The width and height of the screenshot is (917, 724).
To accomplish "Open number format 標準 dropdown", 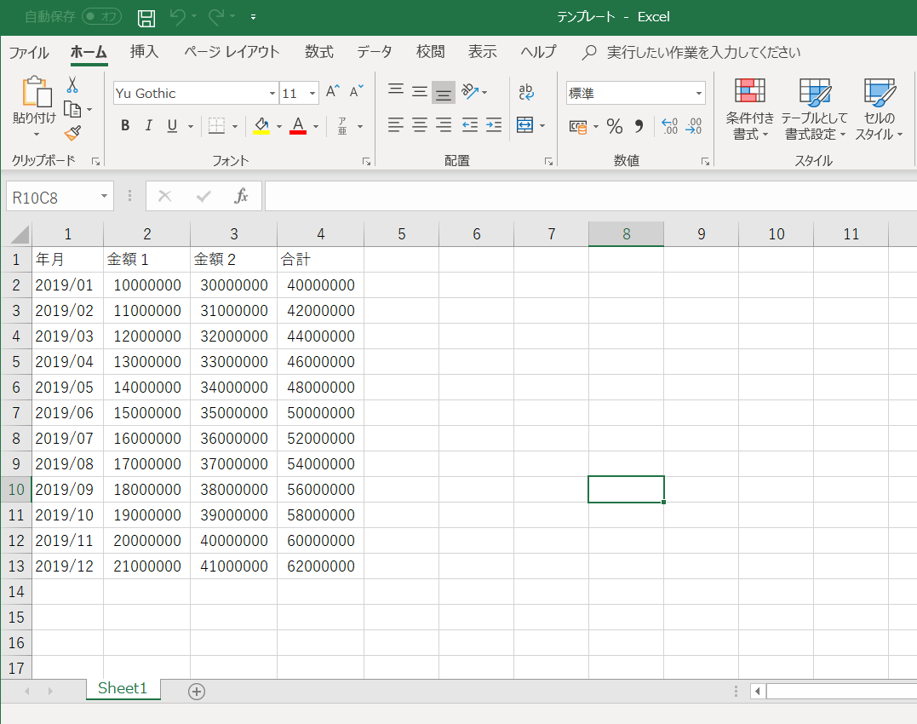I will (698, 93).
